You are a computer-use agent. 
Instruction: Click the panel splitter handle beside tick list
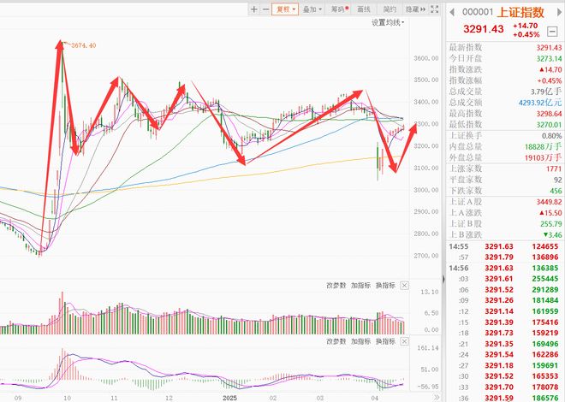point(443,280)
